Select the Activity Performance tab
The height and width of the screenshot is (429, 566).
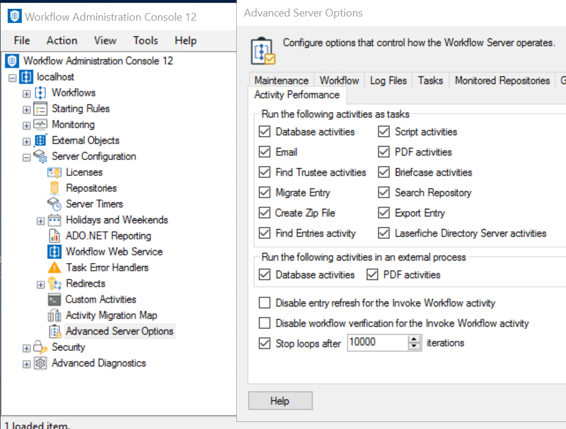click(297, 95)
